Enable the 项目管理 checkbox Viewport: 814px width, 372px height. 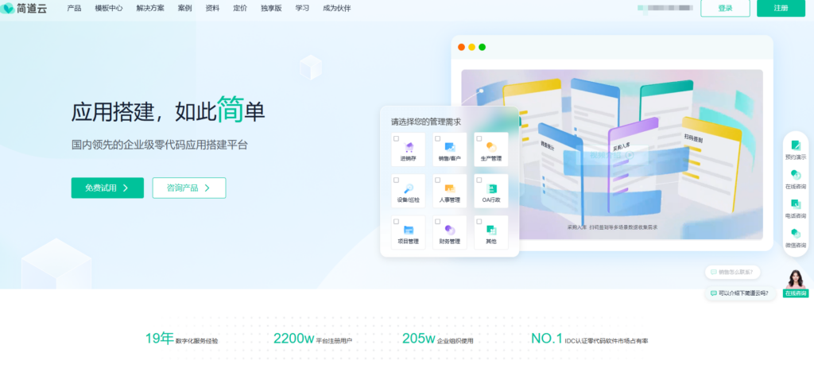[x=396, y=222]
